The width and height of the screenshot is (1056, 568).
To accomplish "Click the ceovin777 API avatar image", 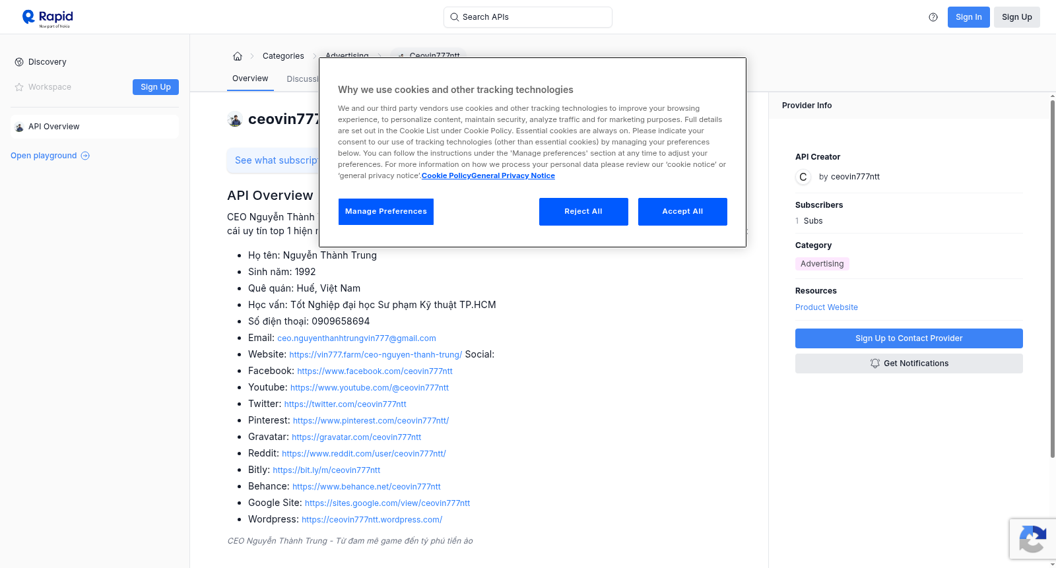I will [x=235, y=119].
